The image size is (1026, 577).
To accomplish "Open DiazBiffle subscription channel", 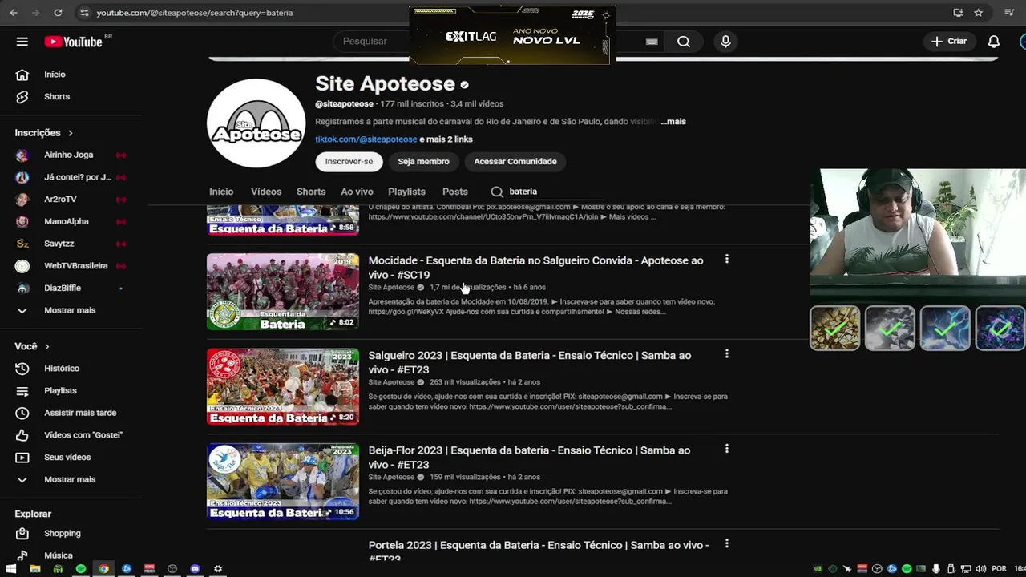I will 63,288.
